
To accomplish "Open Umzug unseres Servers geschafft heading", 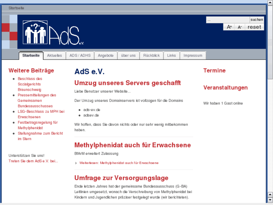I will point(128,83).
